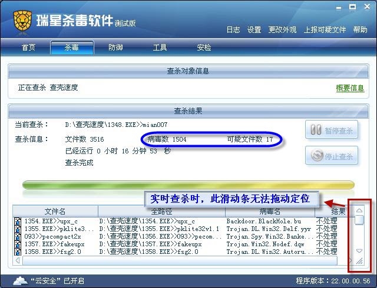Sort by the 文件名 column header
The width and height of the screenshot is (377, 288).
click(x=55, y=212)
